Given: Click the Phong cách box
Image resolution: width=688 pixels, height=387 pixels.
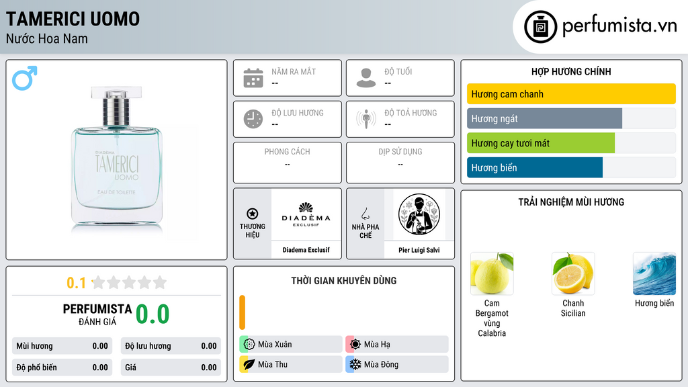Looking at the screenshot, I should [288, 163].
